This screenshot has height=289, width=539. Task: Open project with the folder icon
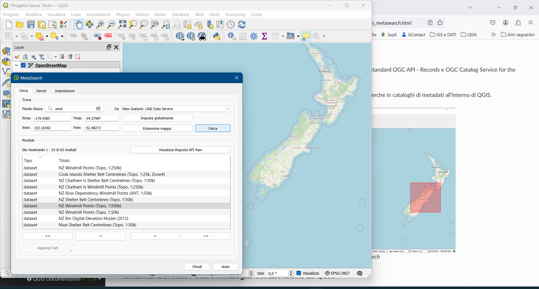point(20,25)
